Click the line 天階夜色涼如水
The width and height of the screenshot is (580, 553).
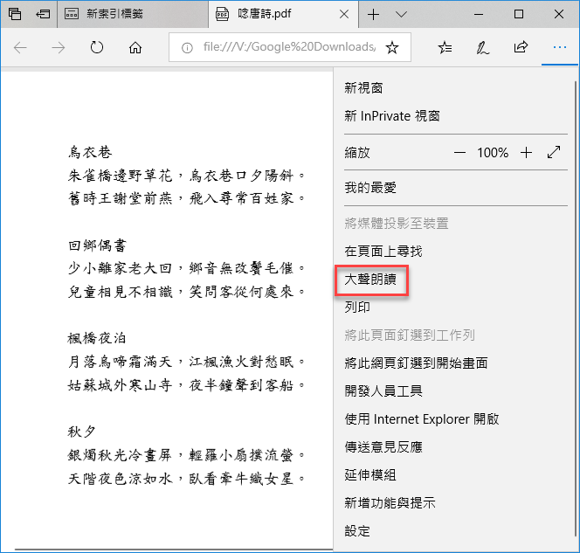121,479
